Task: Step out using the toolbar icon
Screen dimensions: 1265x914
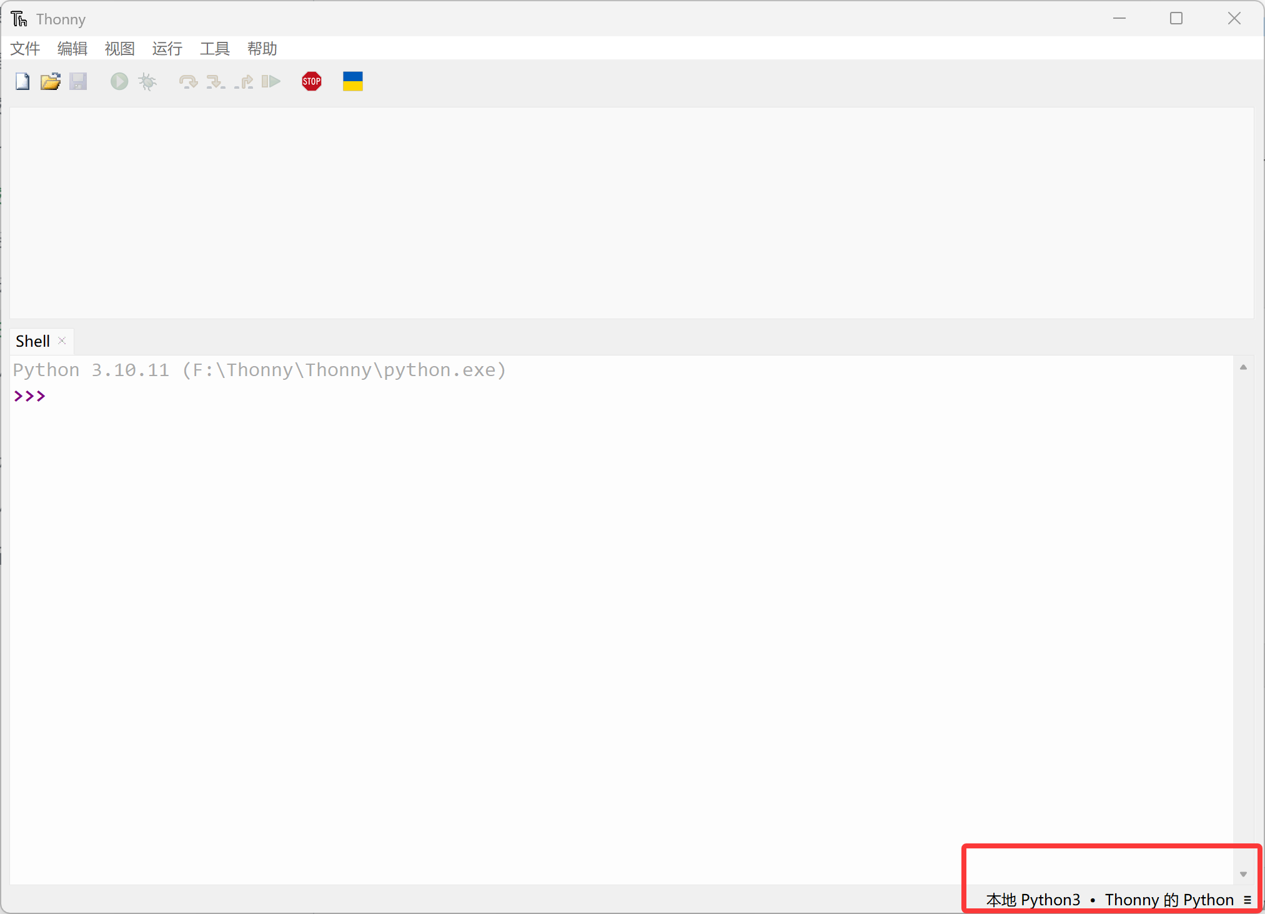Action: (x=244, y=82)
